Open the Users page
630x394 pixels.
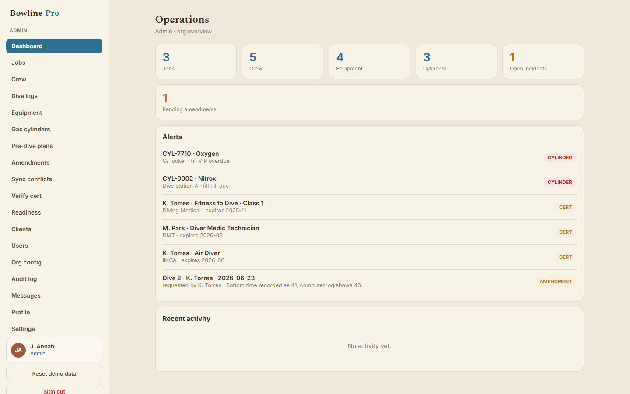54,246
